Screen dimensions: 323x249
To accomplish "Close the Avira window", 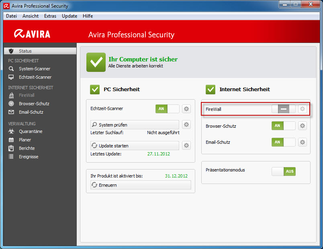I will (x=311, y=4).
